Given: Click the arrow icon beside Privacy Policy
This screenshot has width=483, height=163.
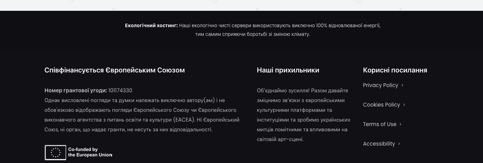Looking at the screenshot, I should coord(402,85).
